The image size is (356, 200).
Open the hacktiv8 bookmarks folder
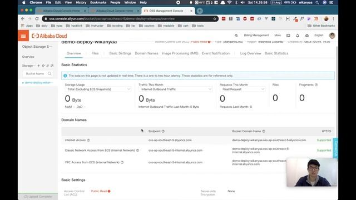(74, 26)
